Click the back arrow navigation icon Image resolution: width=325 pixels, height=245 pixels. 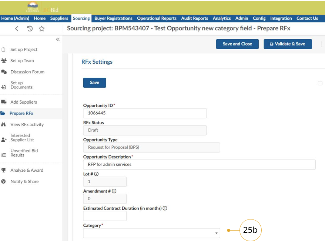click(17, 29)
